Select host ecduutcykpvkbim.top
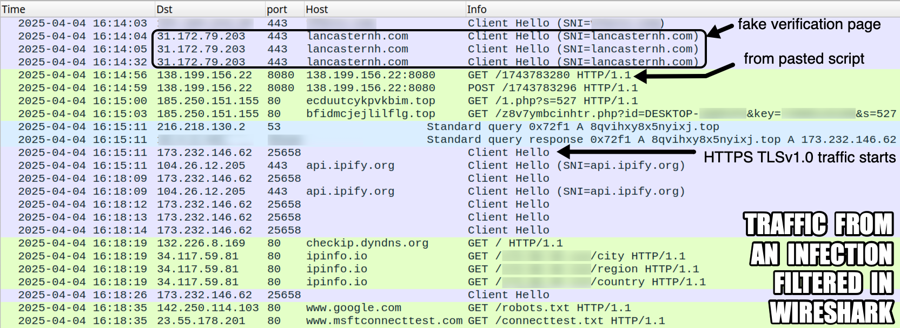The width and height of the screenshot is (900, 328). (x=370, y=101)
